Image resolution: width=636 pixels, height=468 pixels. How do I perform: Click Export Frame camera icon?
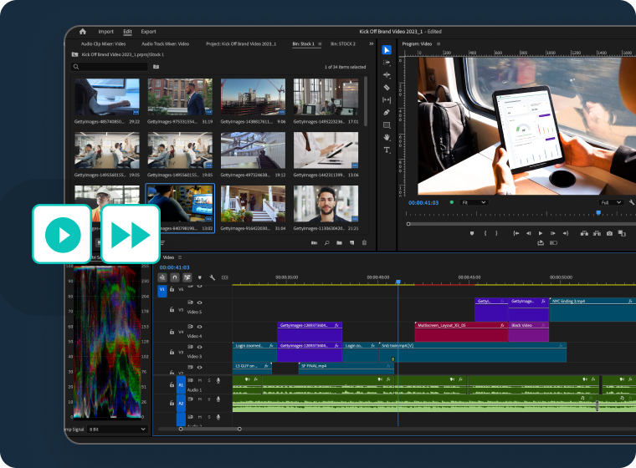609,233
